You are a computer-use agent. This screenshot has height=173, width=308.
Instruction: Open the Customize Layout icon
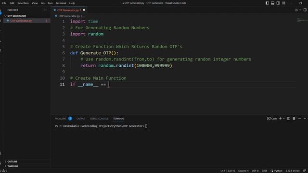[x=283, y=3]
